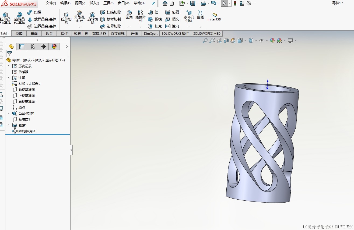354x230 pixels.
Task: Open the DimXpertManager crosshair tab
Action: tap(43, 47)
